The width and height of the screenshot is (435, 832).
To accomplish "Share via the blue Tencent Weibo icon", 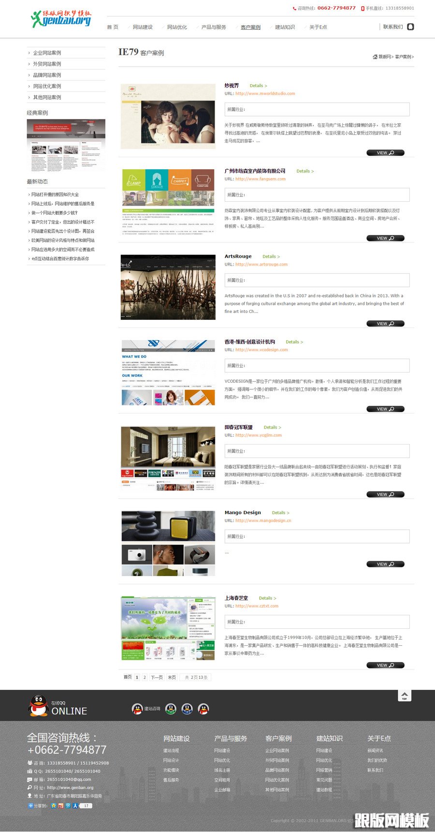I will tap(68, 805).
